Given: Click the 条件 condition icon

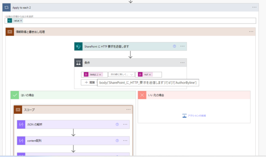Looking at the screenshot, I should click(x=79, y=63).
